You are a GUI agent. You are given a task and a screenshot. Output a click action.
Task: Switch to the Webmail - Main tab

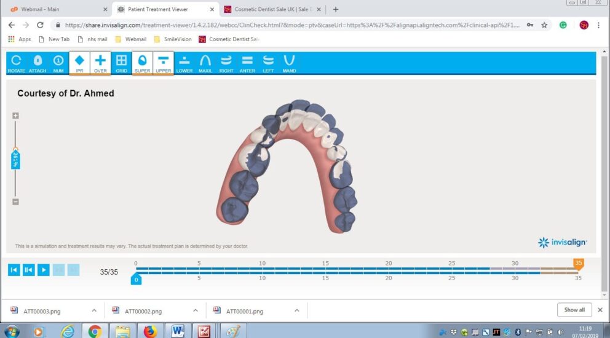tap(58, 9)
